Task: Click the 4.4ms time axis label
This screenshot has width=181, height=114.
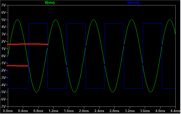Action: (x=175, y=111)
